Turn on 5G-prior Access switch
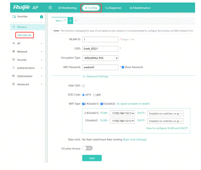Screen dimensions: 201x170 tap(87, 148)
